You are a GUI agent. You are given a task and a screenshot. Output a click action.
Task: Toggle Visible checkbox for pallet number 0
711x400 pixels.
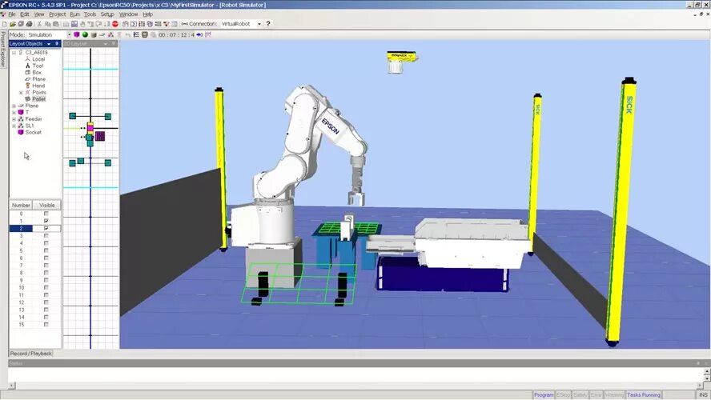point(46,214)
